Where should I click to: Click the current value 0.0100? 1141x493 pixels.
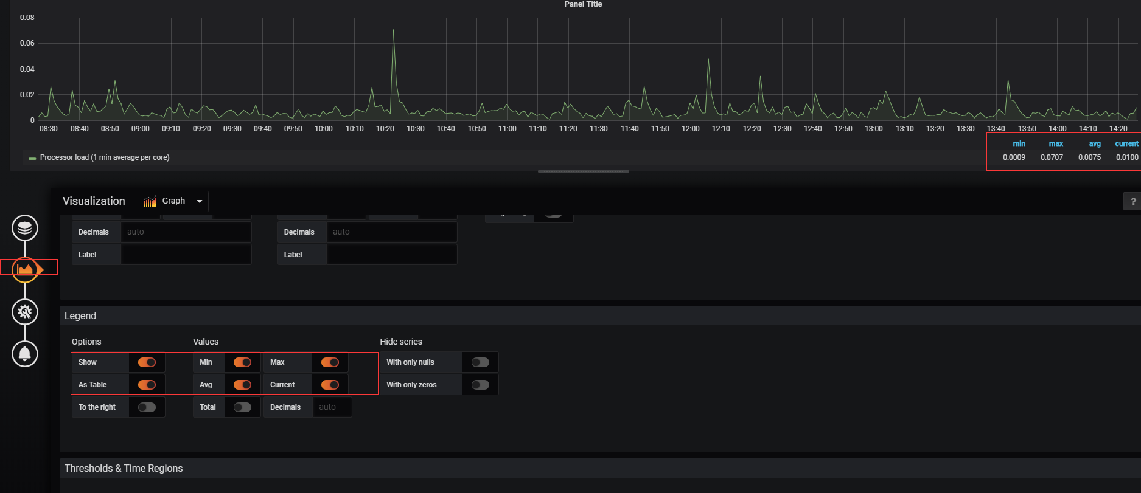1127,157
